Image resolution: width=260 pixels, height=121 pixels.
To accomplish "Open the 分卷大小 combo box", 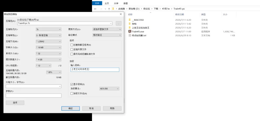I will click(33, 86).
